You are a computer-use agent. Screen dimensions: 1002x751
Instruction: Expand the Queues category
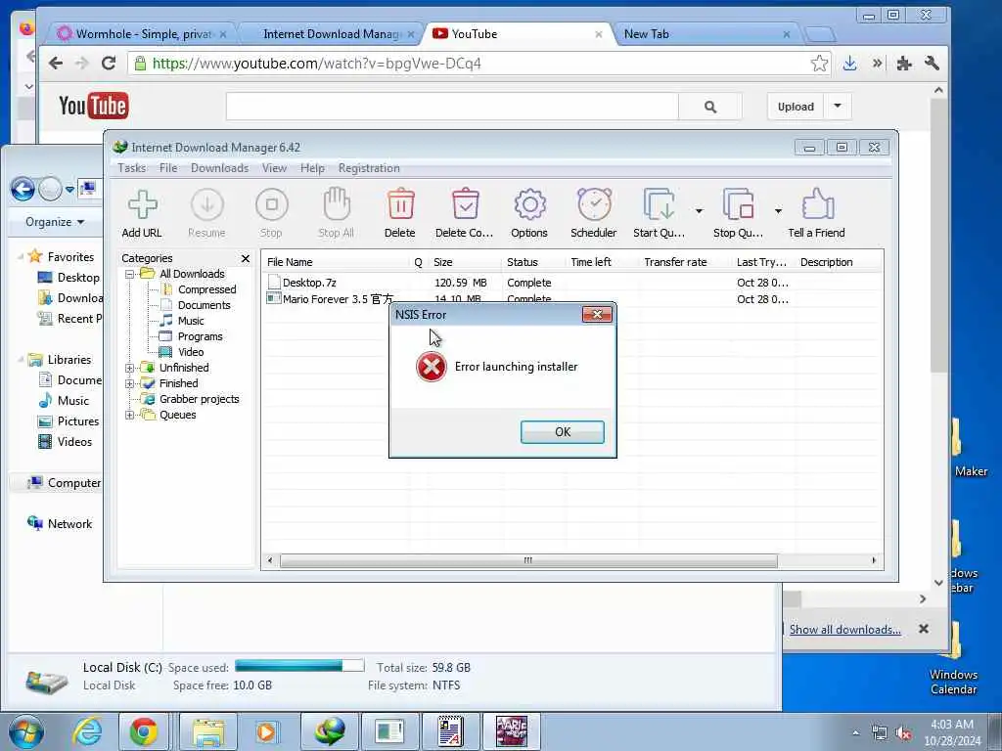tap(130, 415)
